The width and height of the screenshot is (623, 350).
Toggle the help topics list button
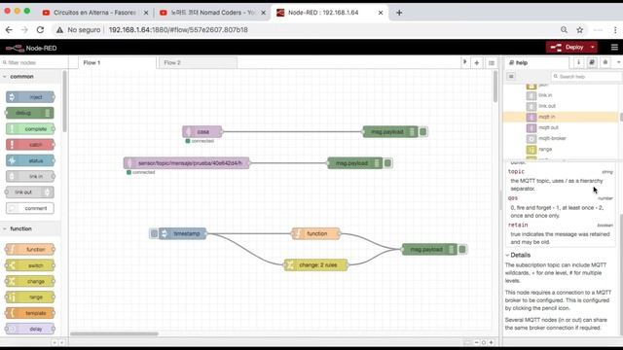(x=511, y=76)
